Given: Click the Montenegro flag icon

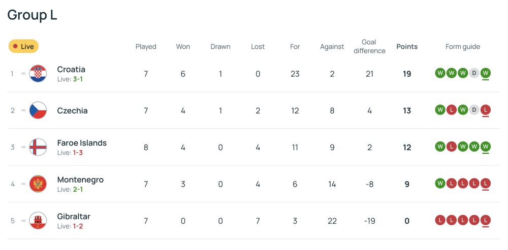Looking at the screenshot, I should 38,184.
